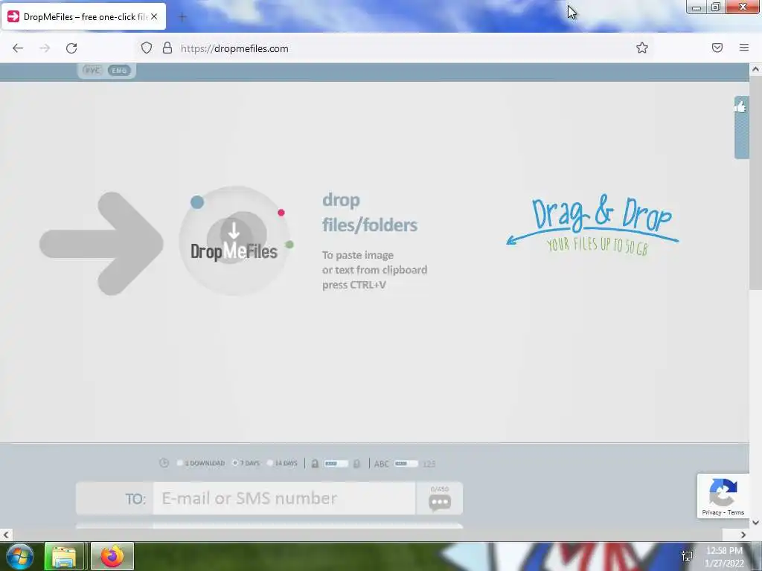
Task: Click the 123 label text
Action: click(x=429, y=464)
